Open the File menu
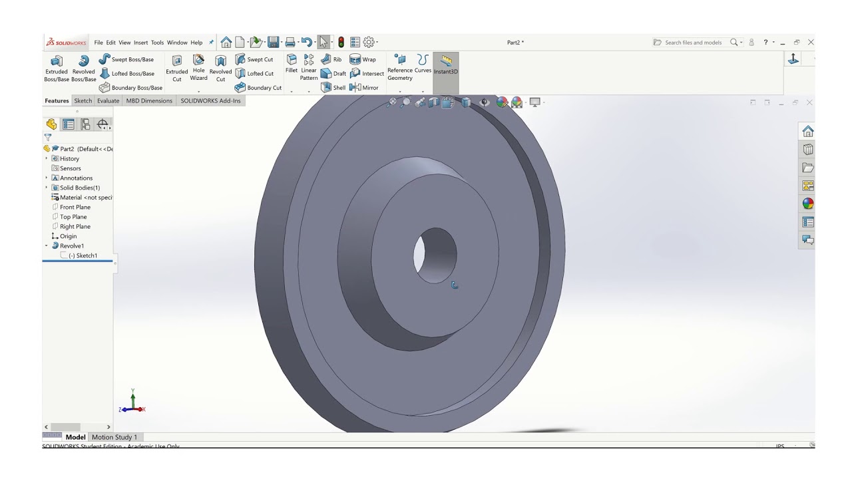Viewport: 852px width, 479px height. tap(99, 43)
